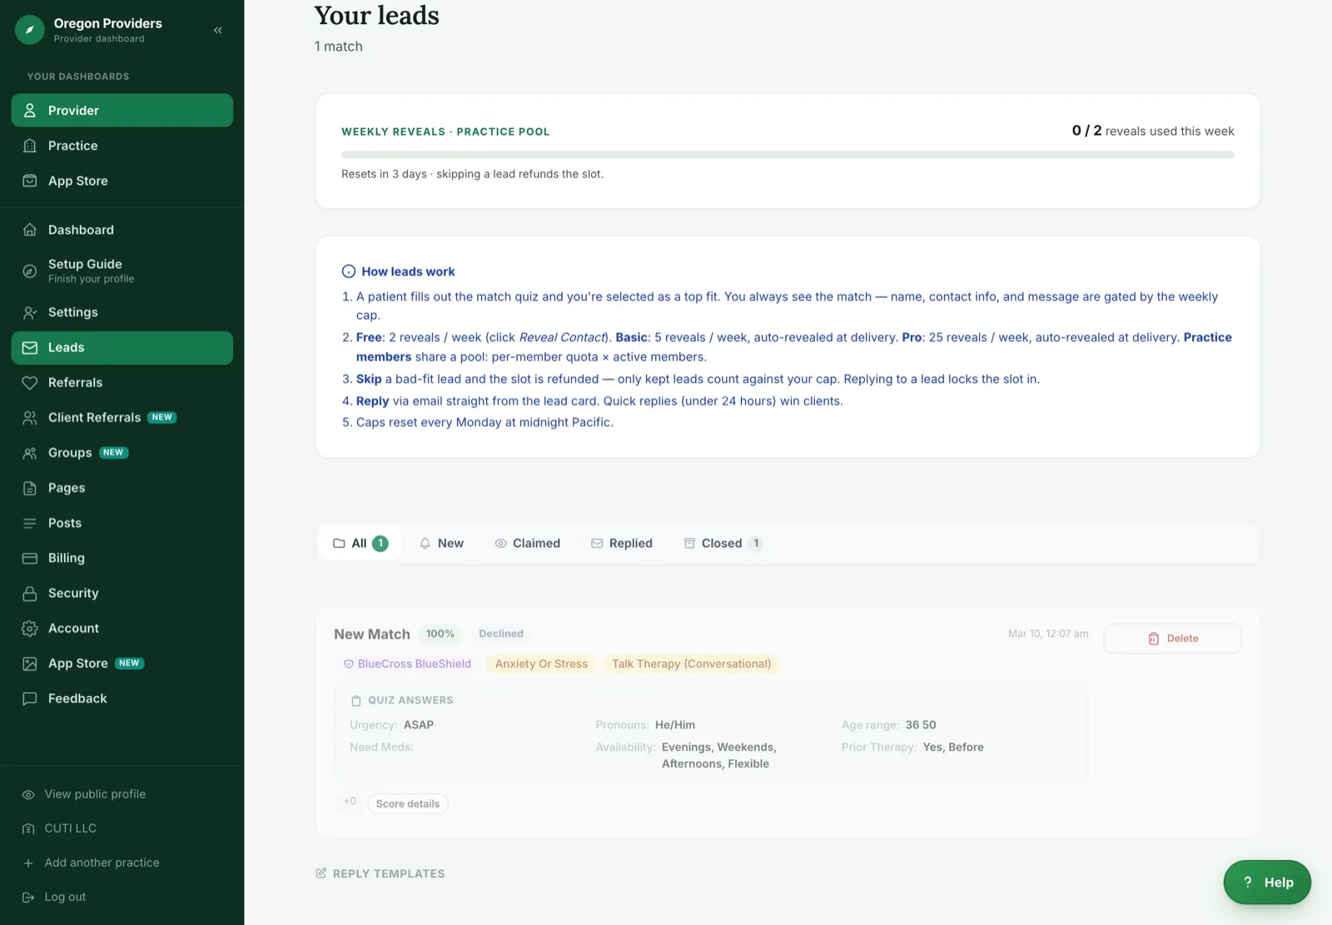
Task: Click View public profile eye icon
Action: point(28,794)
